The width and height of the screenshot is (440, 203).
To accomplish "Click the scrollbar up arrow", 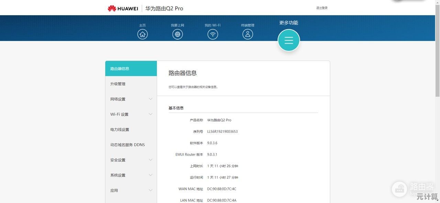I will (438, 2).
